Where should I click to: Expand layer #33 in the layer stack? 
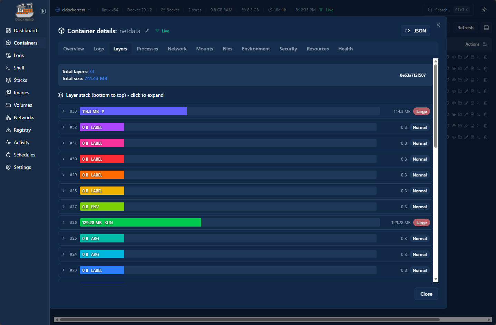click(x=64, y=111)
